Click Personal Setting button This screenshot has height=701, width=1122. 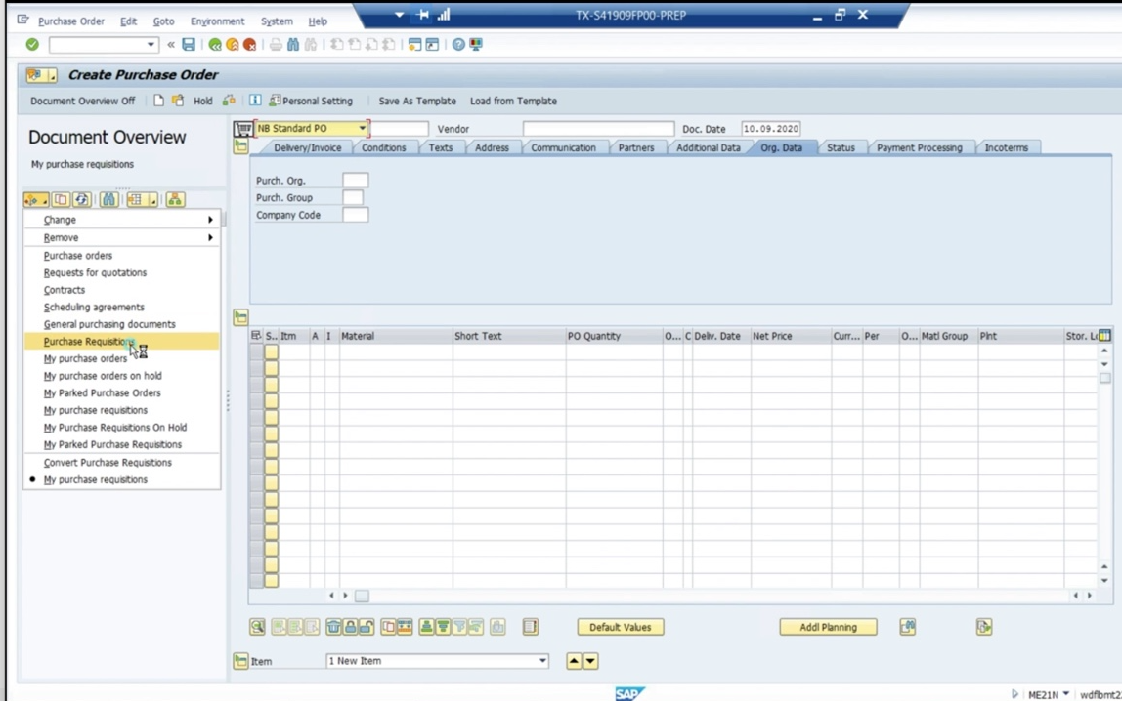[311, 101]
